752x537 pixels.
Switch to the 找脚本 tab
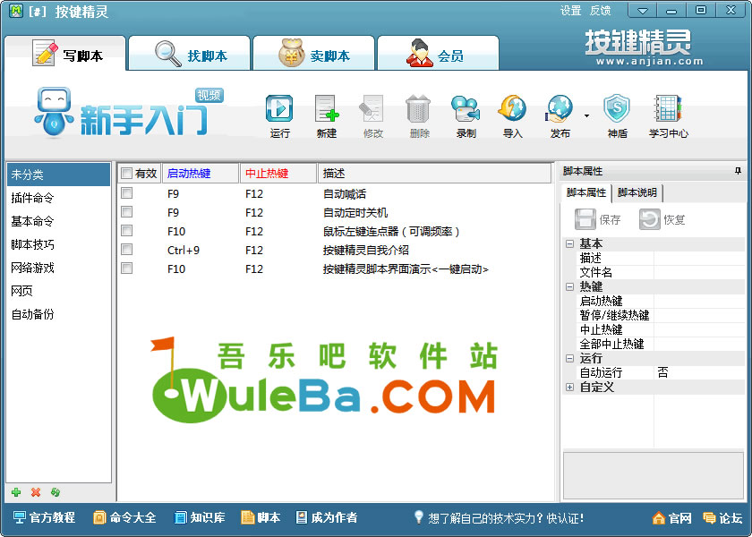coord(190,54)
